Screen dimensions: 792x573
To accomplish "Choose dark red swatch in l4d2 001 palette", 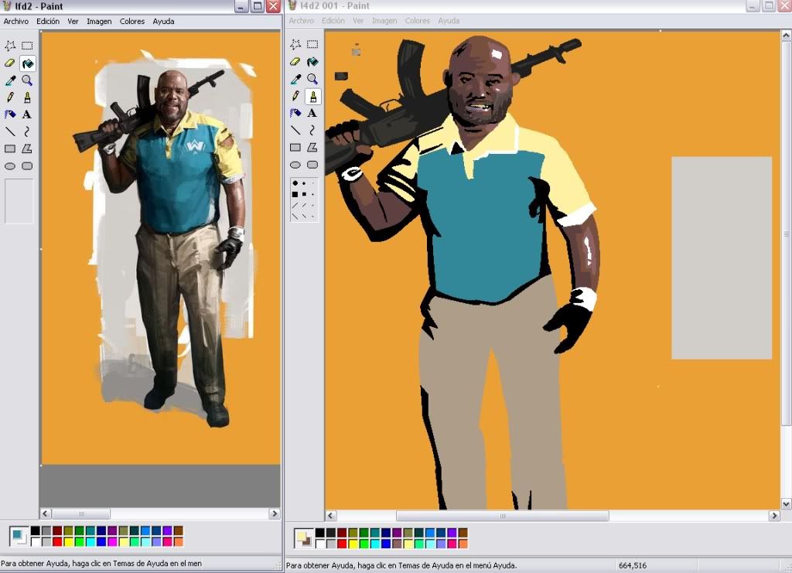I will click(342, 533).
